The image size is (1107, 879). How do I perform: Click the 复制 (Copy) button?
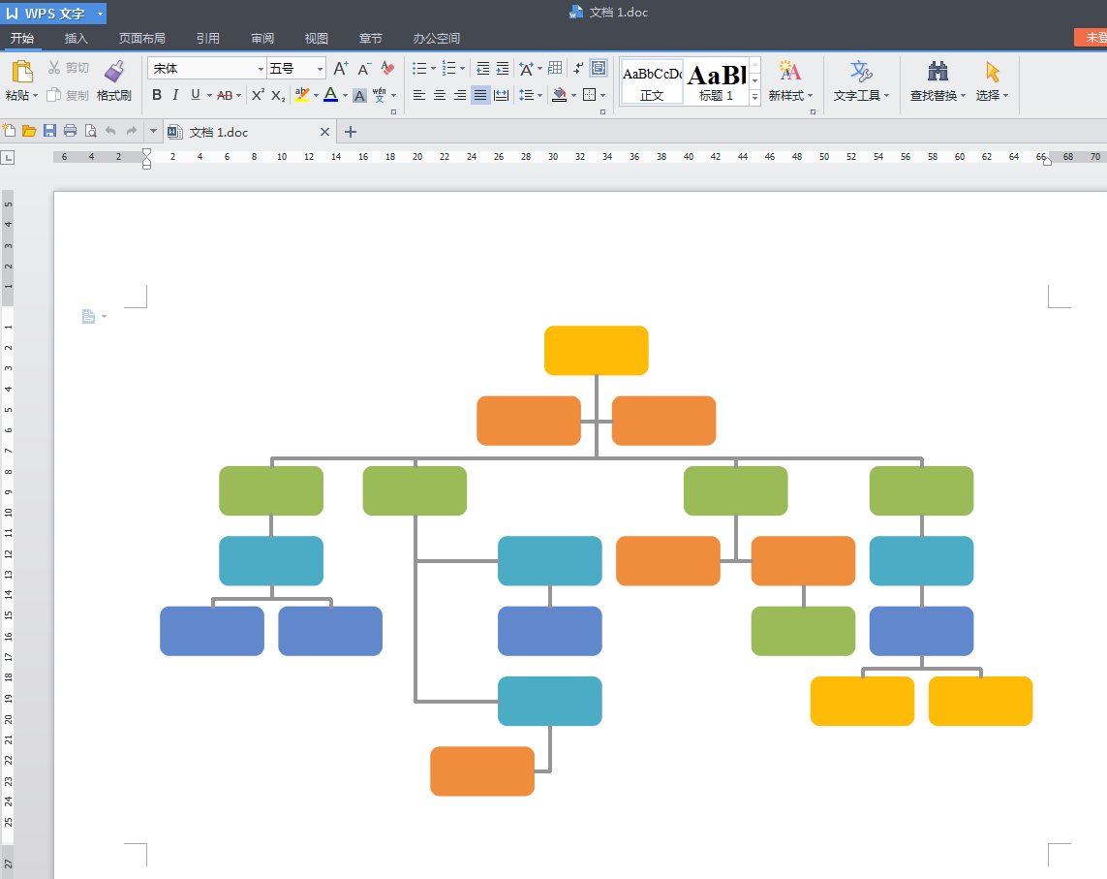point(69,95)
